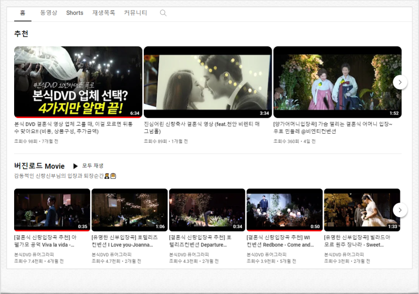Open channel 본식DVD 퓨어그라피 under I Love you-Joanna
Viewport: 419px width, 294px height.
pos(112,254)
